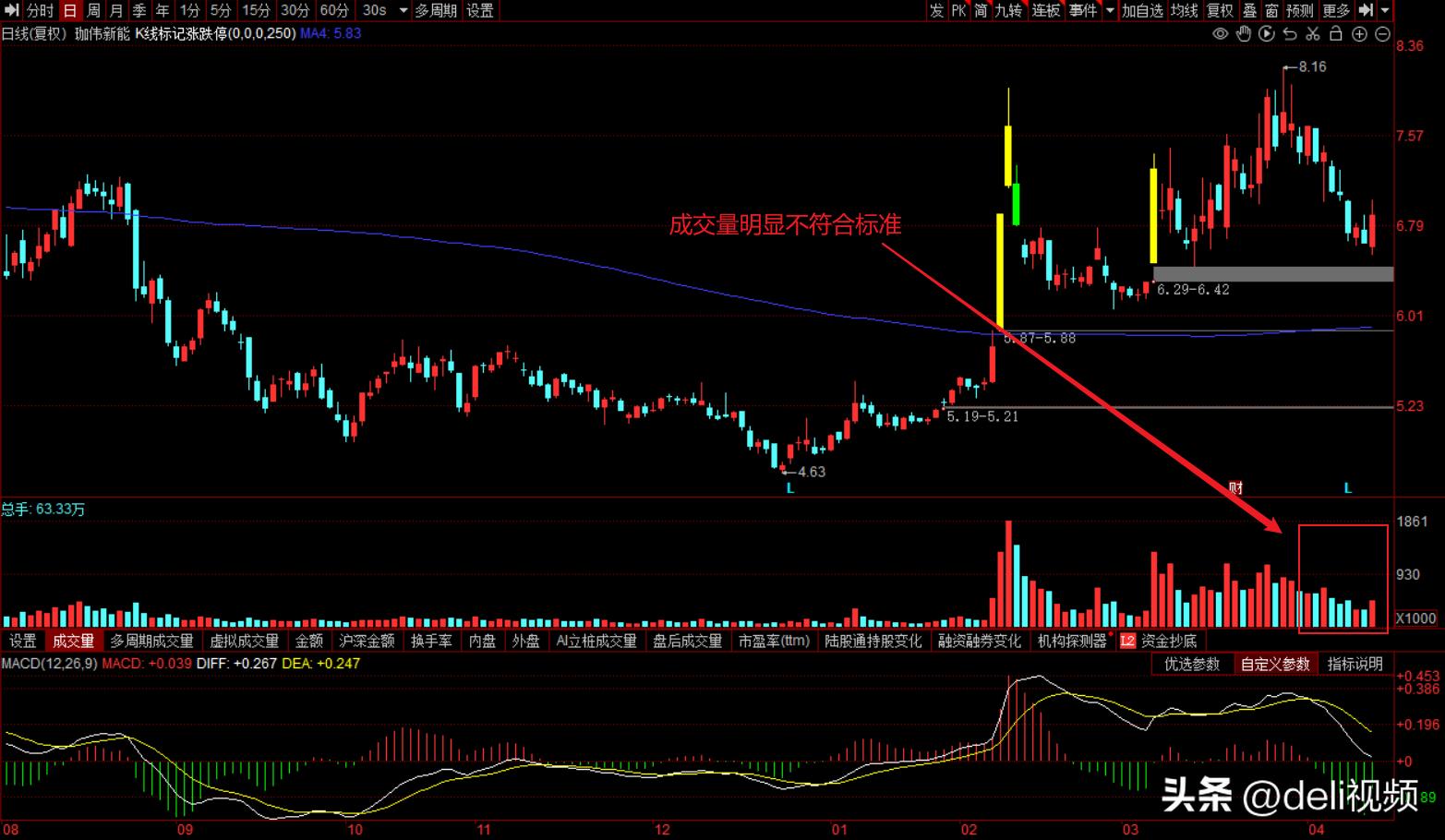1445x840 pixels.
Task: Toggle 复权 price adjustment
Action: coord(1221,10)
